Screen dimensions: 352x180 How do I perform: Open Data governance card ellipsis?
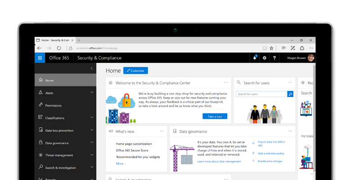tap(290, 131)
